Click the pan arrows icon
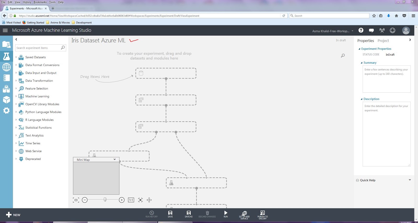The height and width of the screenshot is (223, 418). click(x=149, y=200)
